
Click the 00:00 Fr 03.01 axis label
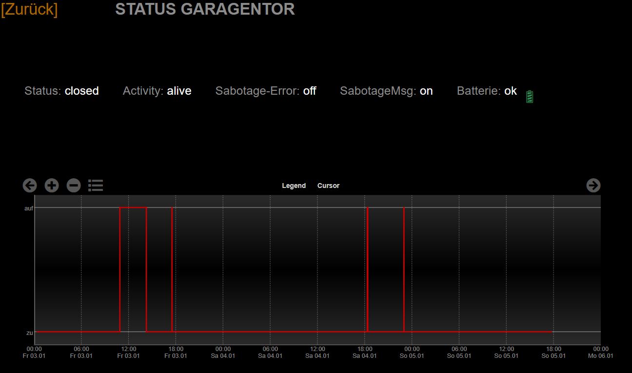point(34,352)
